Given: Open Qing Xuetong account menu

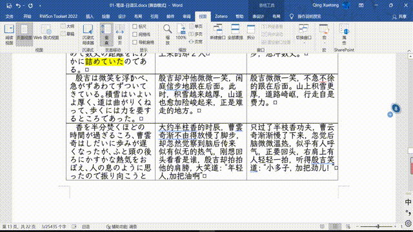Looking at the screenshot, I should pyautogui.click(x=331, y=5).
